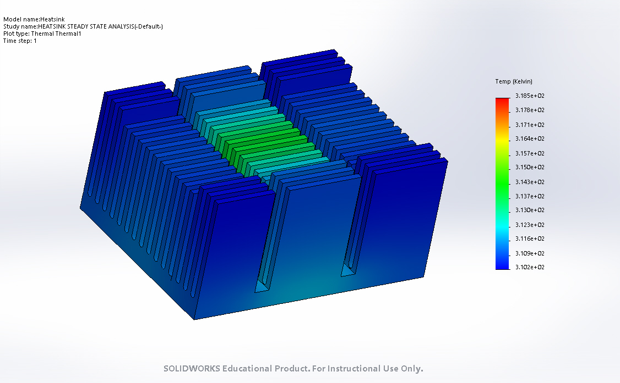
Task: Click the 3.150e+02 legend label
Action: [530, 167]
